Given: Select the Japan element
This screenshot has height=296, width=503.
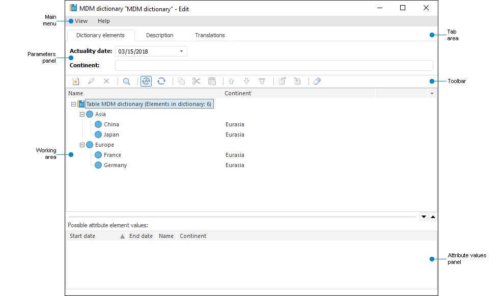Looking at the screenshot, I should (x=111, y=134).
